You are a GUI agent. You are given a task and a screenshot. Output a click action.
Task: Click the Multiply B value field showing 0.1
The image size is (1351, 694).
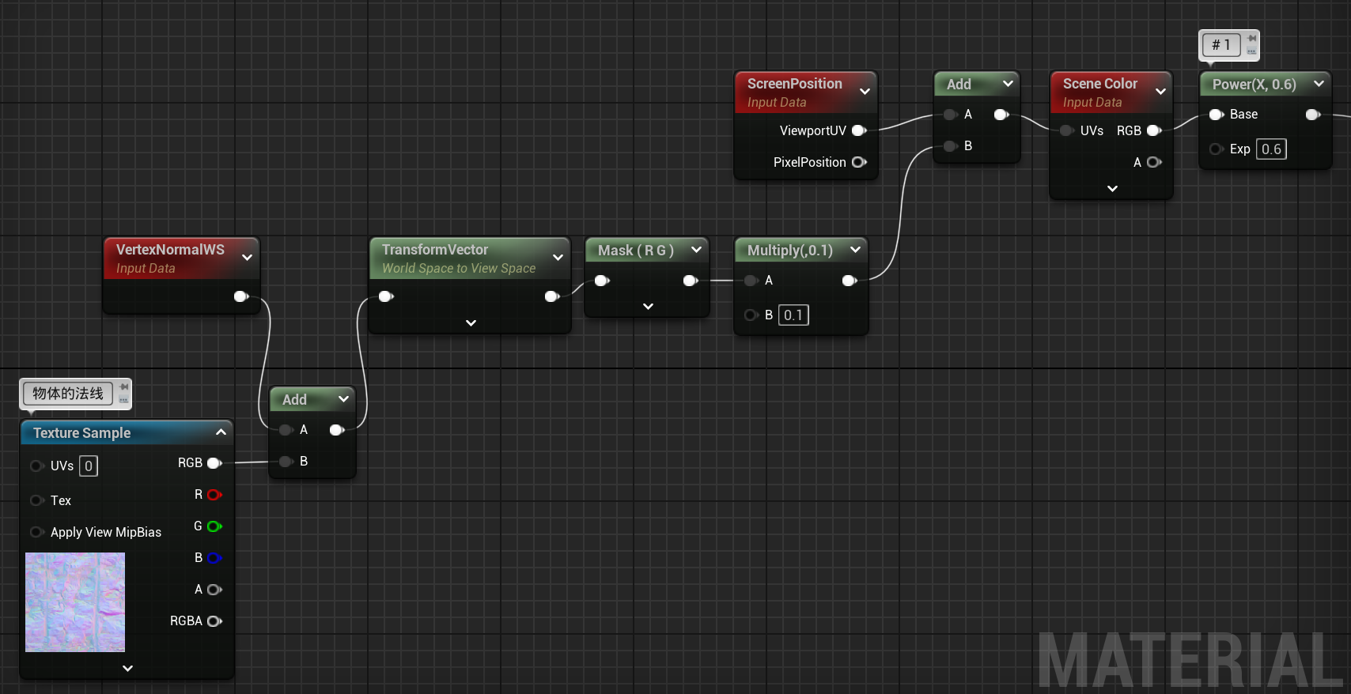[x=793, y=315]
